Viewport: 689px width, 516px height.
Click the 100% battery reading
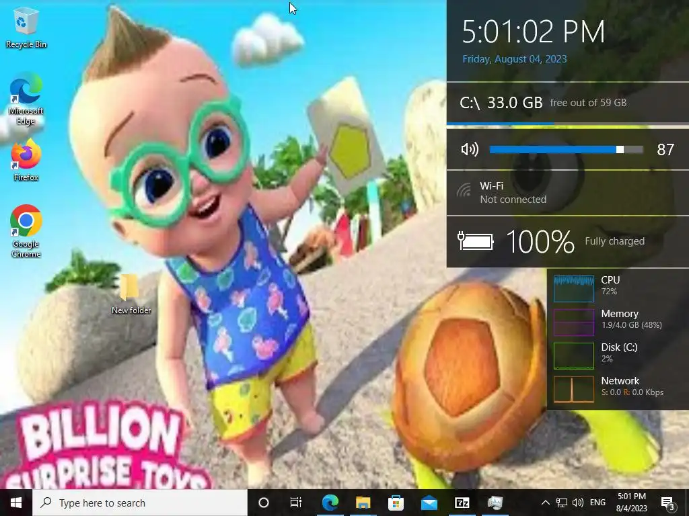pyautogui.click(x=540, y=242)
